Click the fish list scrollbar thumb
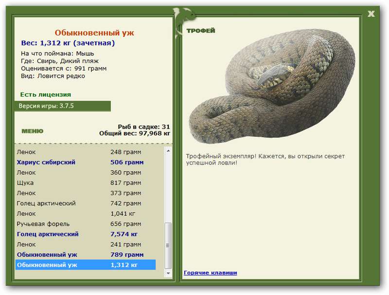 (168, 245)
